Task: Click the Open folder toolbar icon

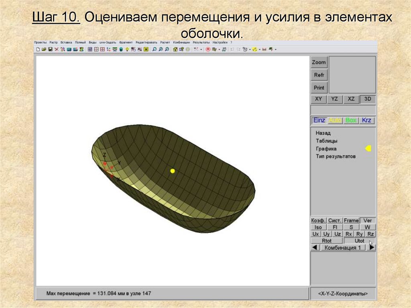Action: point(44,49)
